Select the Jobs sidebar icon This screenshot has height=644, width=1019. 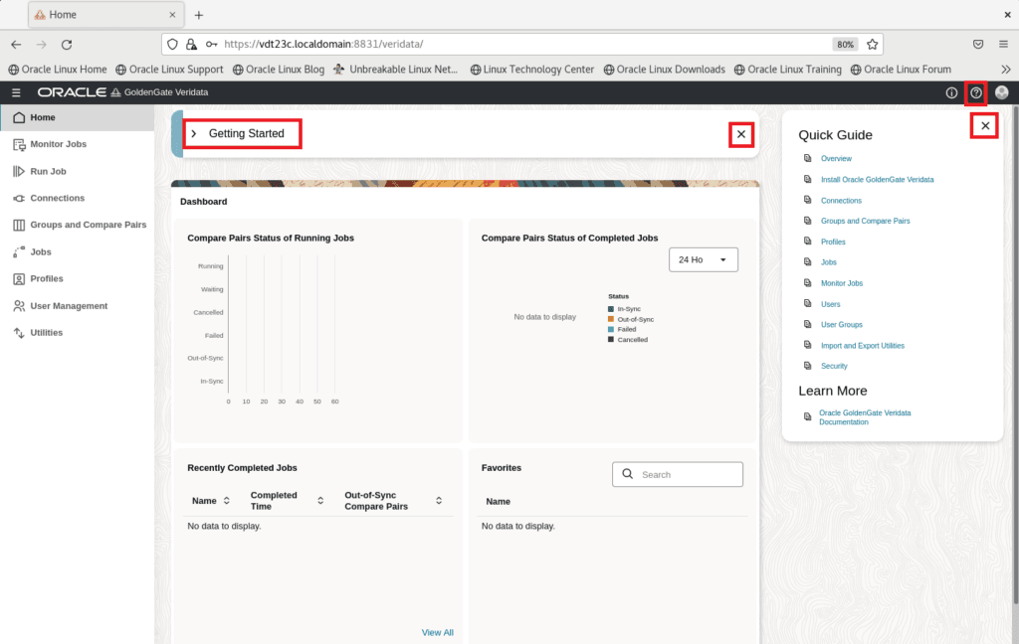(16, 251)
